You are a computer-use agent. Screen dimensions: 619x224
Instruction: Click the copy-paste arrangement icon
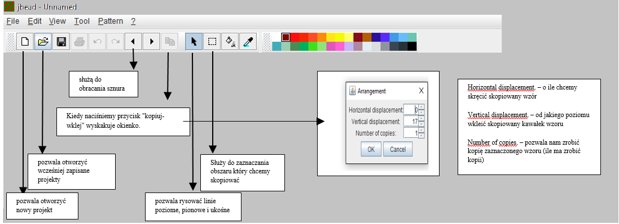[169, 41]
